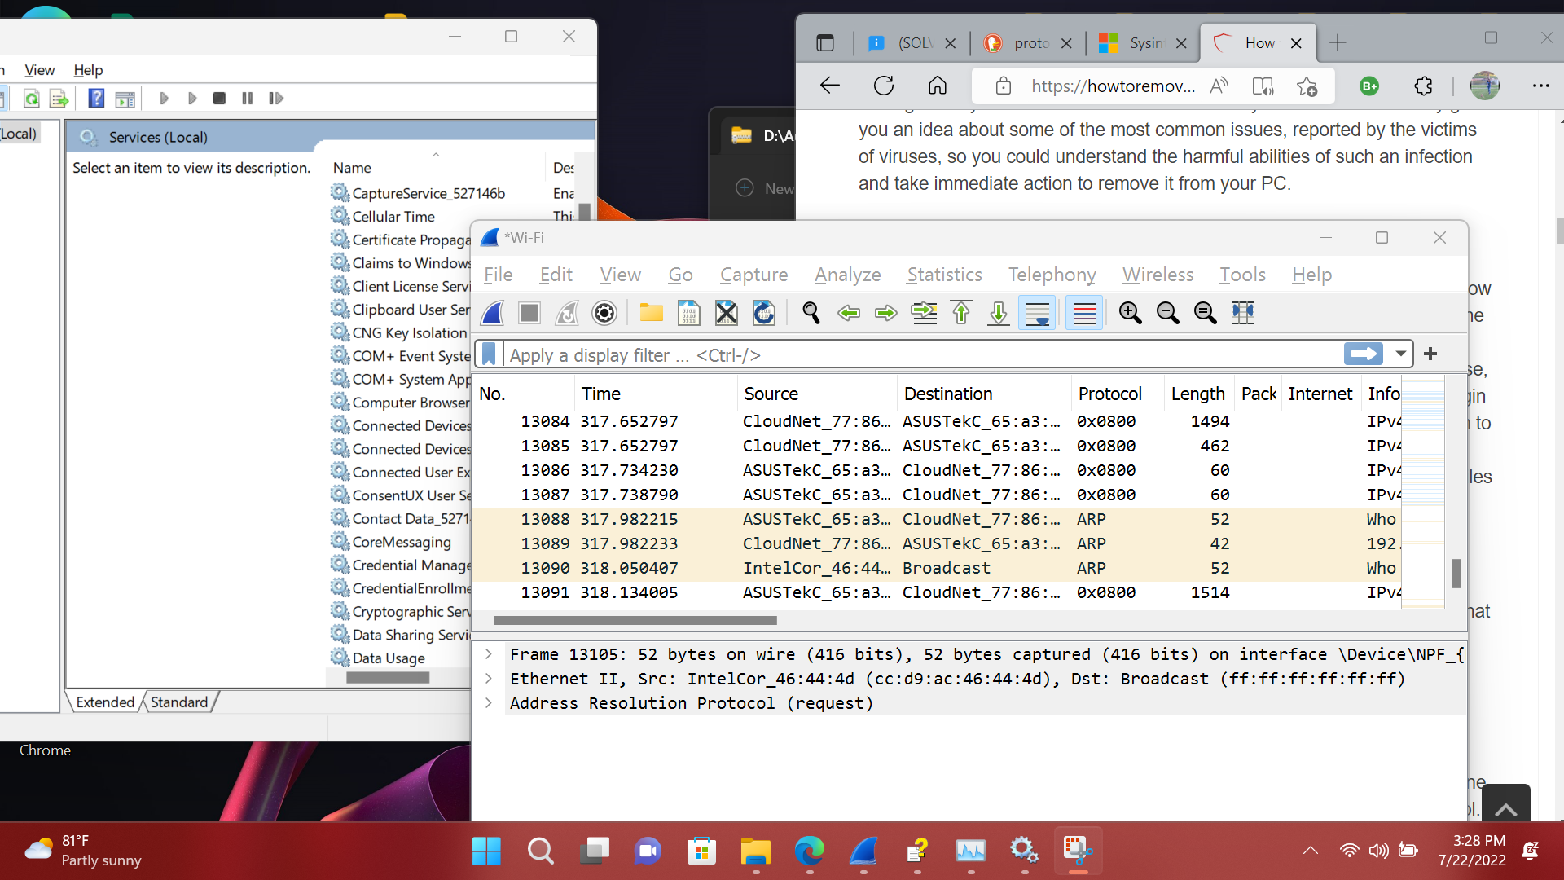1564x880 pixels.
Task: Toggle auto-scroll during live capture
Action: pyautogui.click(x=1037, y=313)
